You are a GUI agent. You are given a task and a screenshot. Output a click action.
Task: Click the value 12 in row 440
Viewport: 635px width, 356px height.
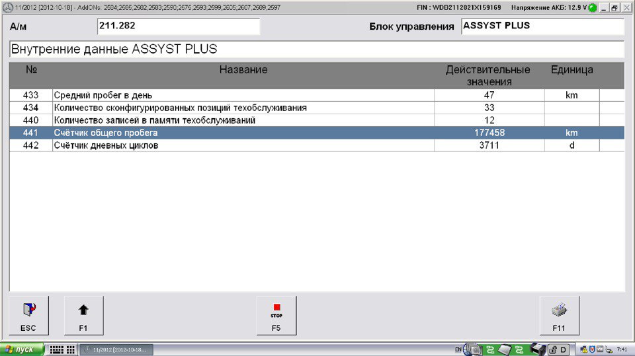pyautogui.click(x=489, y=120)
